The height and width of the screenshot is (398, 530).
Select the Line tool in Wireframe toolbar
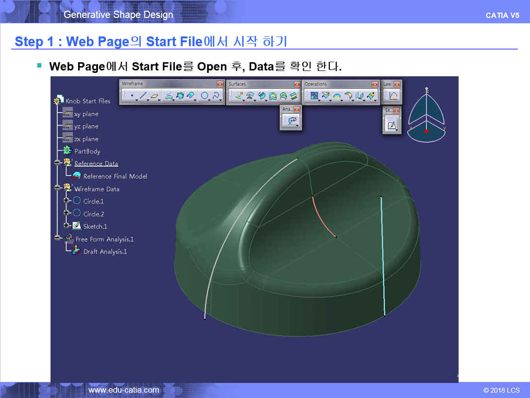click(x=143, y=96)
